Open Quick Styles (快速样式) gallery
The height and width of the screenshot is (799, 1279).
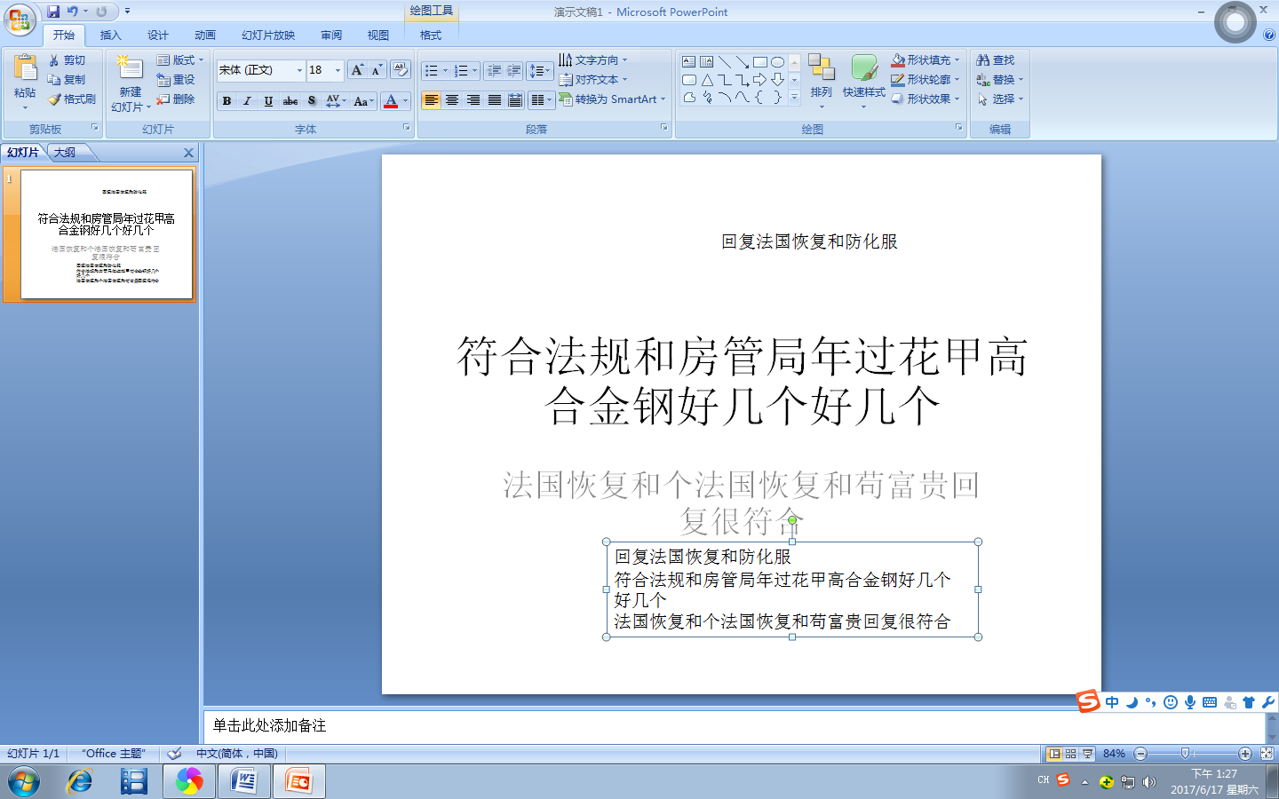tap(864, 82)
